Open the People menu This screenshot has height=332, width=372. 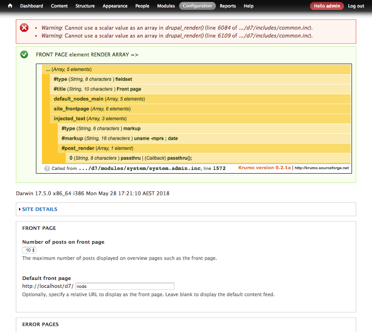tap(142, 6)
